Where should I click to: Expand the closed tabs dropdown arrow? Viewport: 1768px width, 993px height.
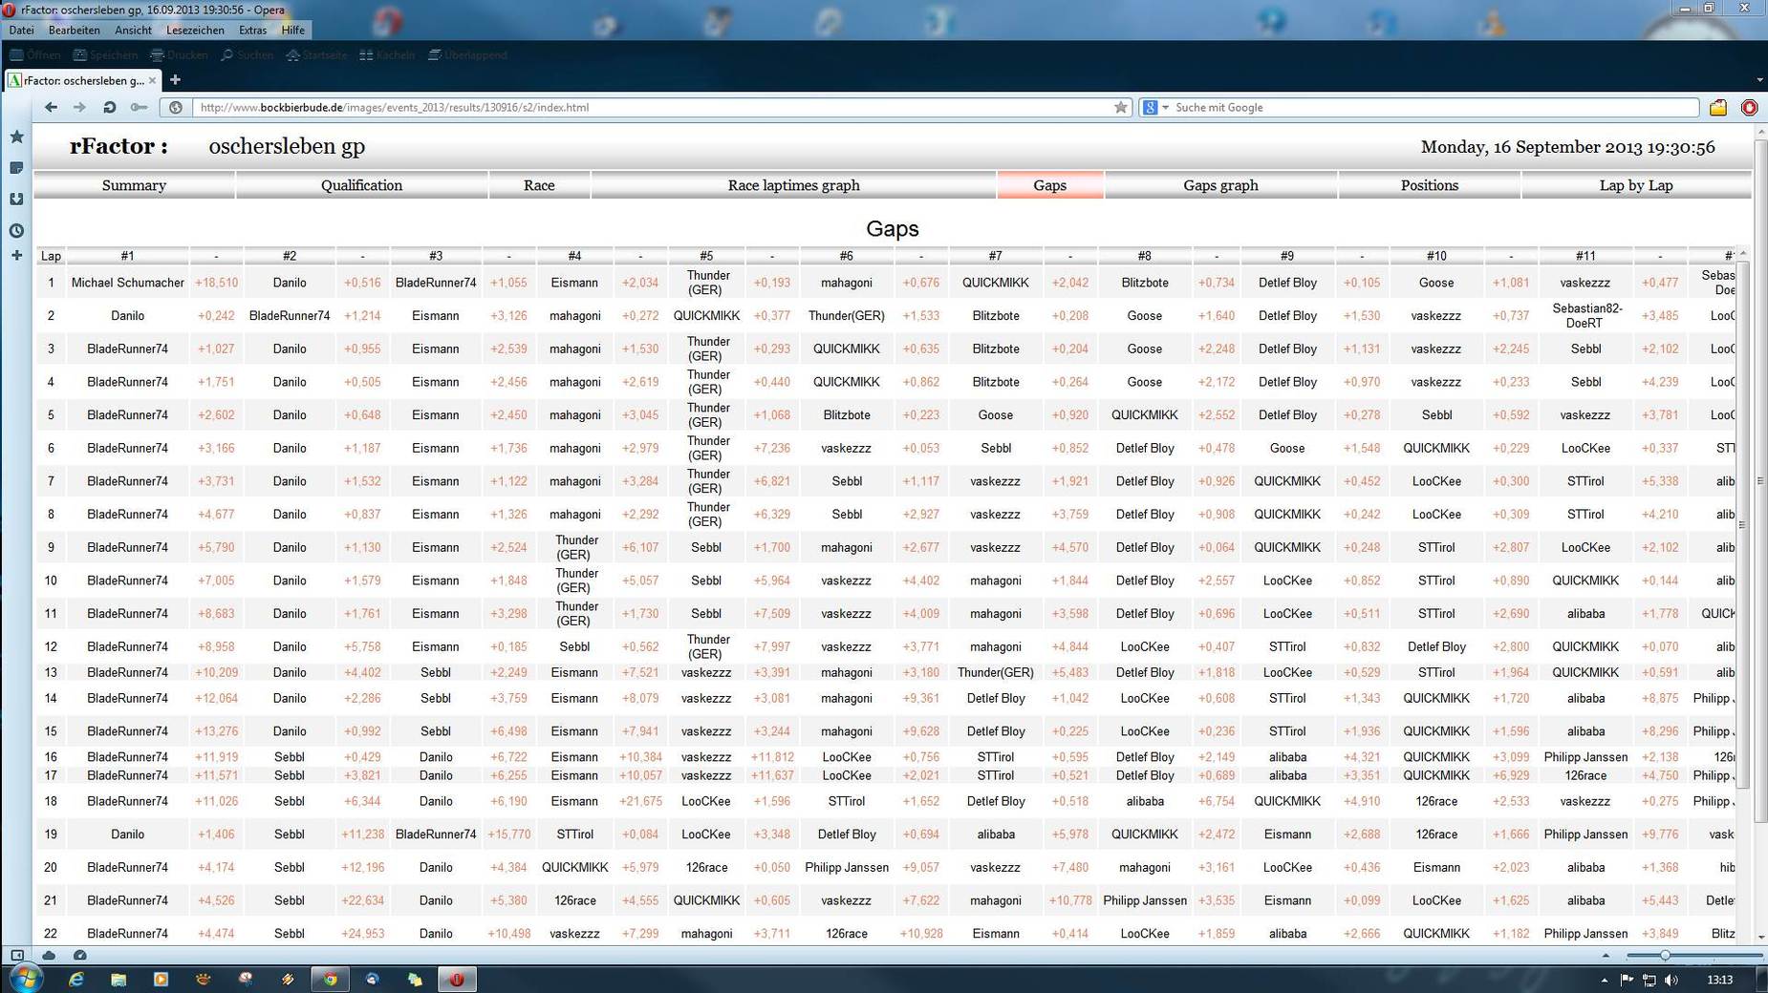pos(1759,80)
